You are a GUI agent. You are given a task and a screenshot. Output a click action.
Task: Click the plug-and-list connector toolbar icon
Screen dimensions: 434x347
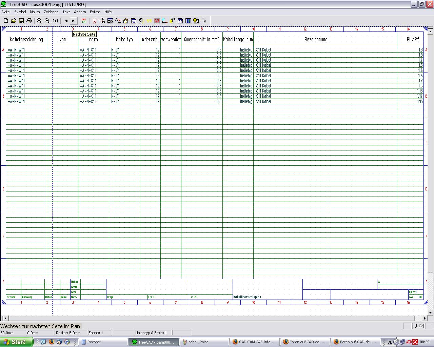[118, 21]
